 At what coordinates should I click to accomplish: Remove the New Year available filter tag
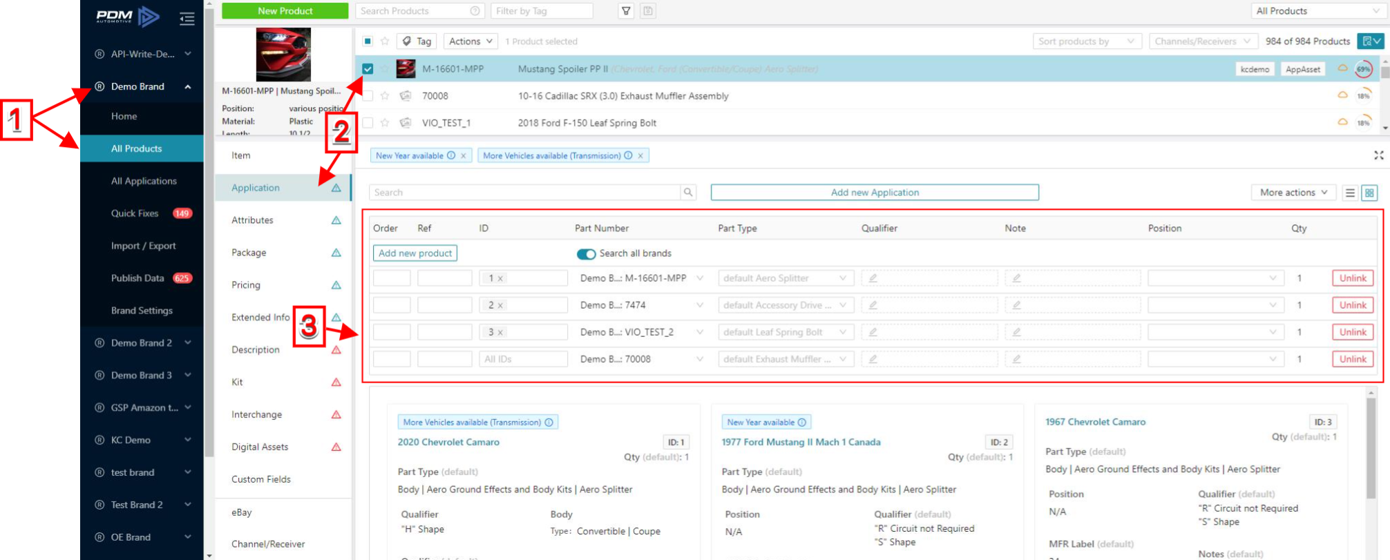(464, 156)
